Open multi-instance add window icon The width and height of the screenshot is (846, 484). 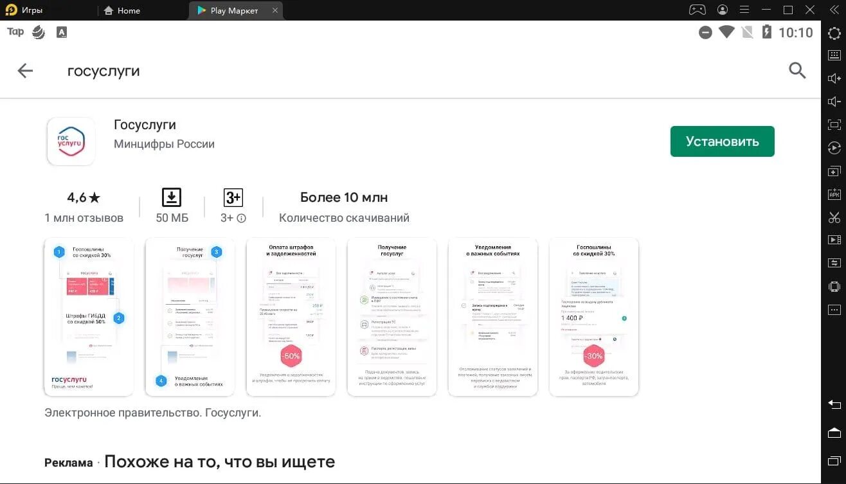coord(834,172)
